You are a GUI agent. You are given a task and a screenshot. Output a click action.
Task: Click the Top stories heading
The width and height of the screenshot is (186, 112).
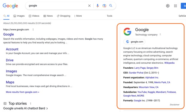pyautogui.click(x=18, y=103)
